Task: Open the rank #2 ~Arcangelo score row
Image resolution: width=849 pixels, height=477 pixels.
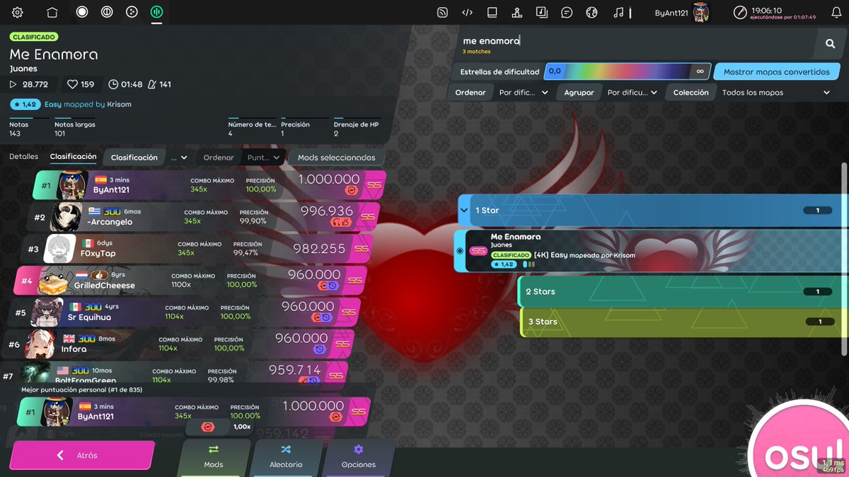Action: point(204,217)
